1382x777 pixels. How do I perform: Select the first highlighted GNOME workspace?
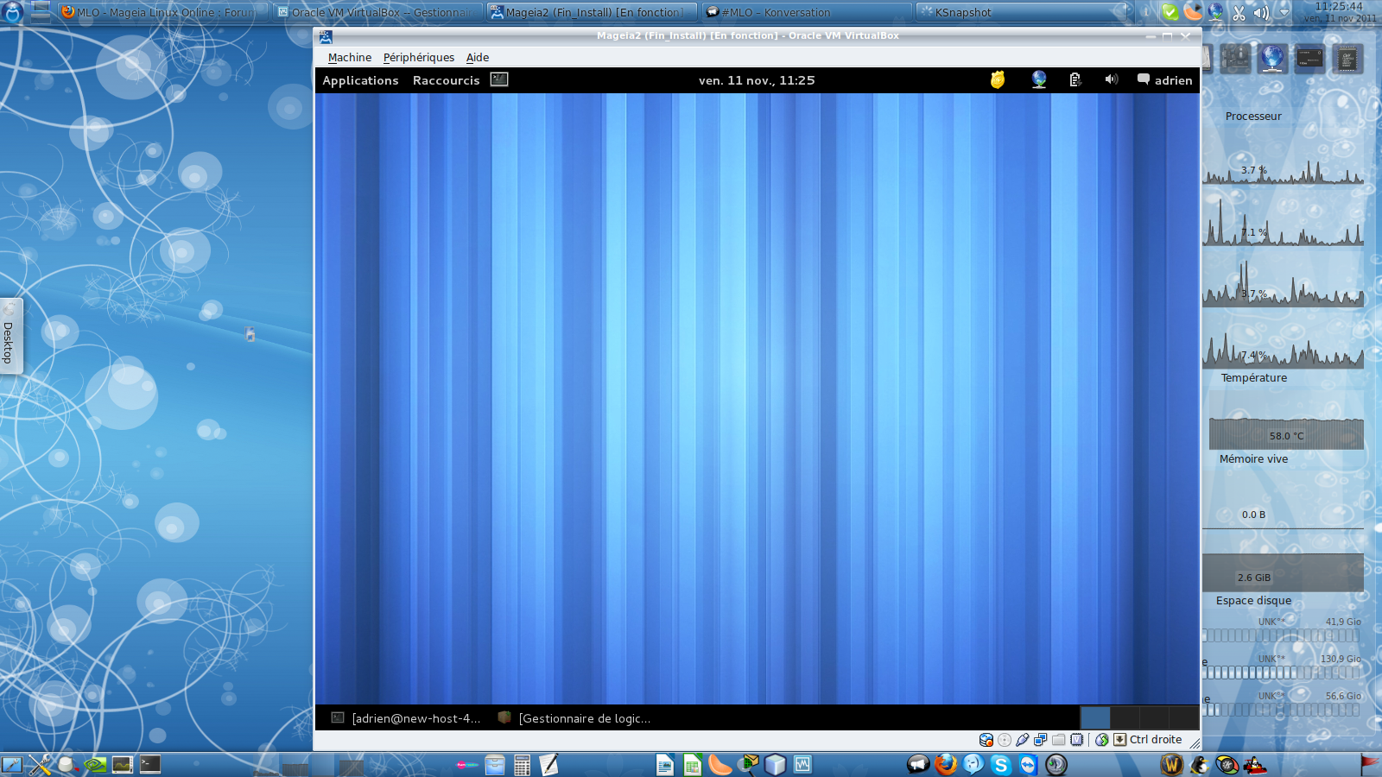[x=1095, y=717]
